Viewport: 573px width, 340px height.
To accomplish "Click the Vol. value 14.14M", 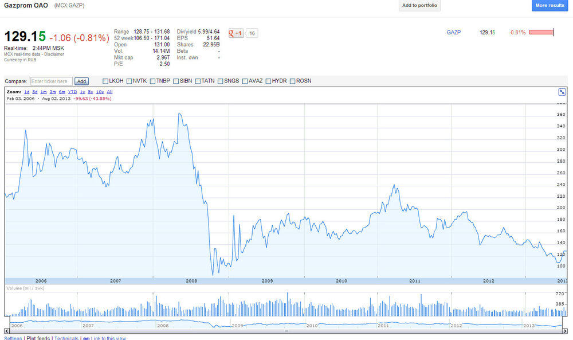I will coord(161,51).
